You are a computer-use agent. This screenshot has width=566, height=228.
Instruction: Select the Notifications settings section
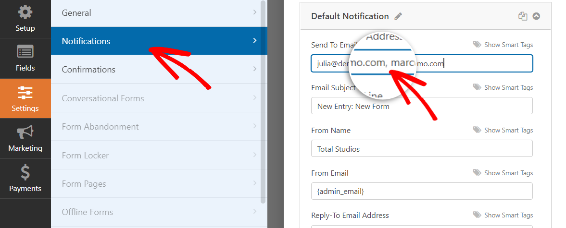pyautogui.click(x=159, y=41)
